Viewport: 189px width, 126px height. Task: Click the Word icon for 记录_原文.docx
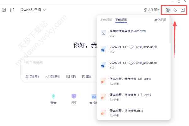point(103,49)
